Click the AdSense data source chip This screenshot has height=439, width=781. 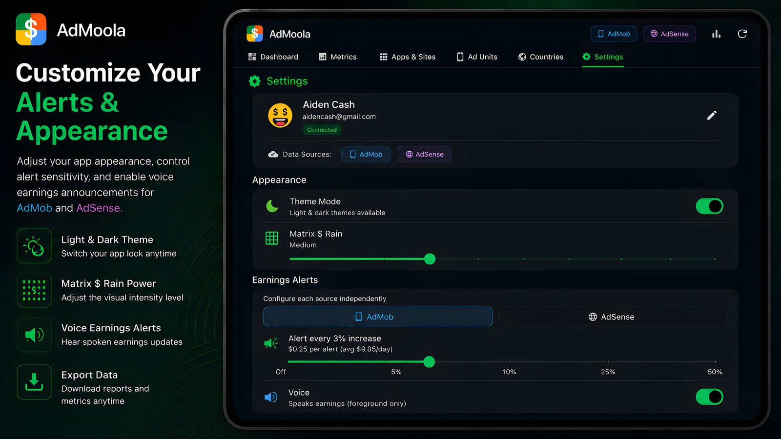pyautogui.click(x=424, y=154)
